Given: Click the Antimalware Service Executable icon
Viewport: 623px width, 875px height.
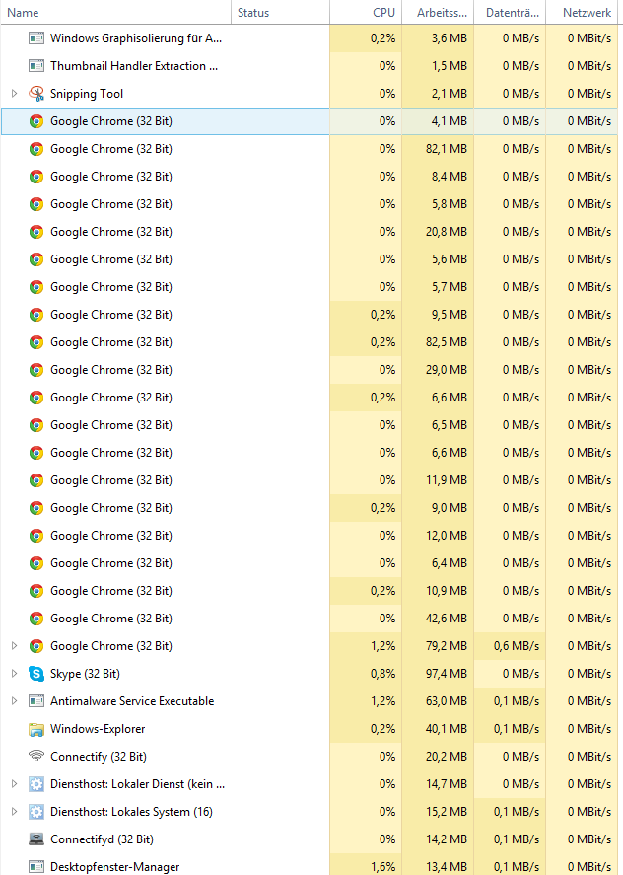Looking at the screenshot, I should 36,701.
